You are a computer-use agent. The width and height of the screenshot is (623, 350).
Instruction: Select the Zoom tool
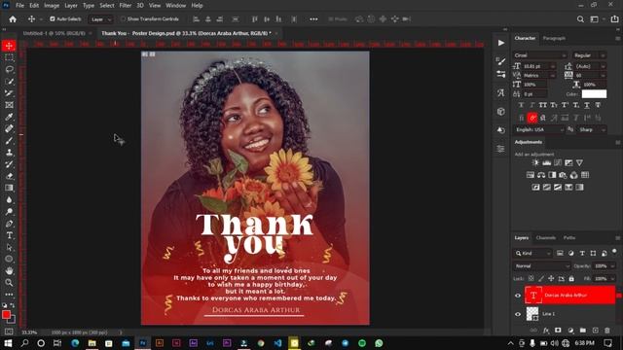click(x=9, y=283)
